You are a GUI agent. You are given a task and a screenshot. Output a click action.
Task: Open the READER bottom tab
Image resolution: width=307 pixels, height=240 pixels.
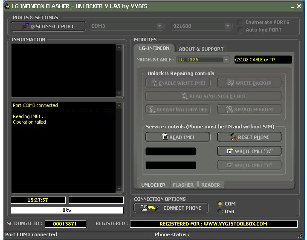click(x=211, y=185)
